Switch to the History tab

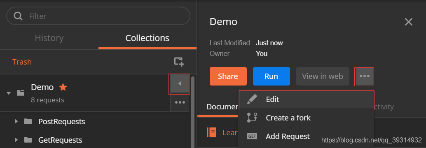pos(49,38)
